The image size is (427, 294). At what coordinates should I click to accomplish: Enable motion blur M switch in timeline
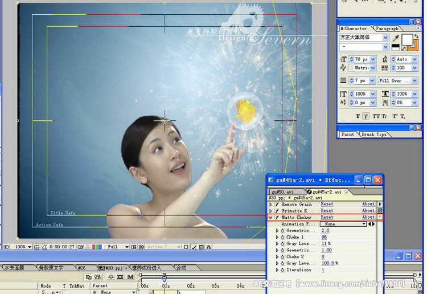pyautogui.click(x=130, y=277)
